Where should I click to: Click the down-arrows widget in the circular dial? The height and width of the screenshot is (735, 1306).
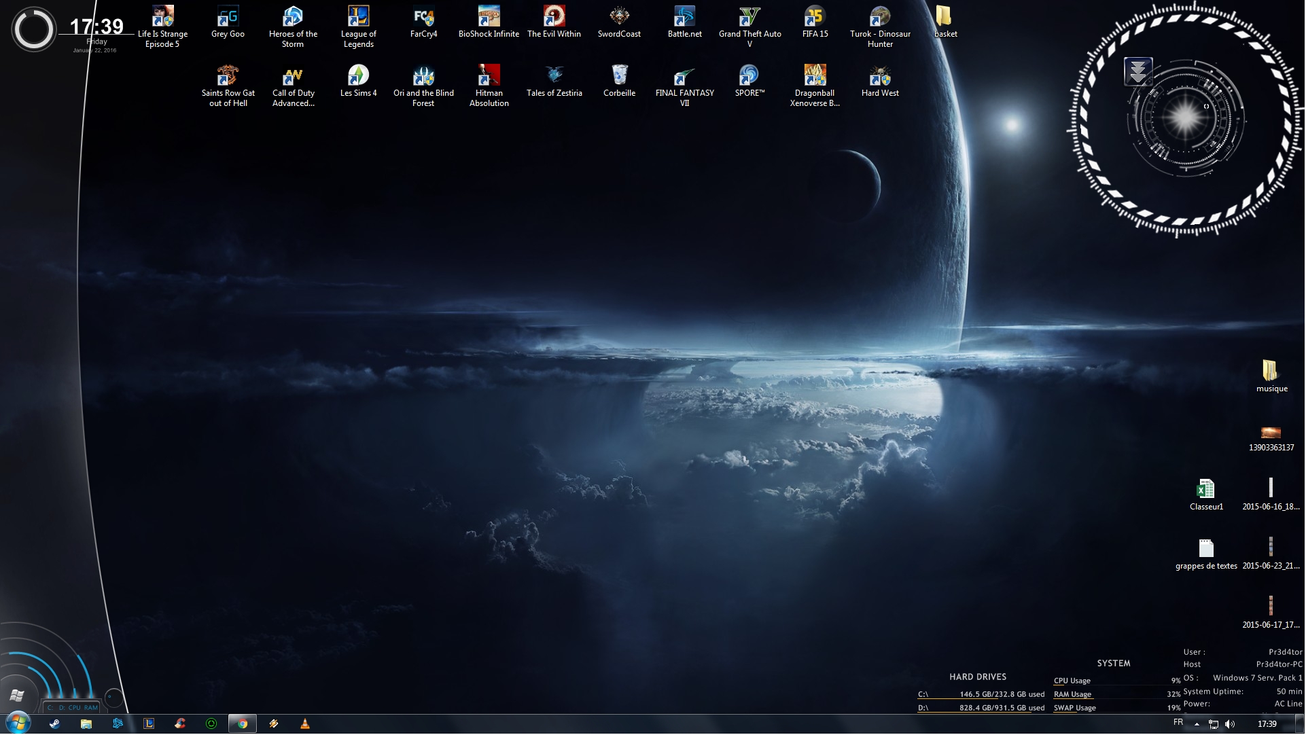click(1139, 71)
